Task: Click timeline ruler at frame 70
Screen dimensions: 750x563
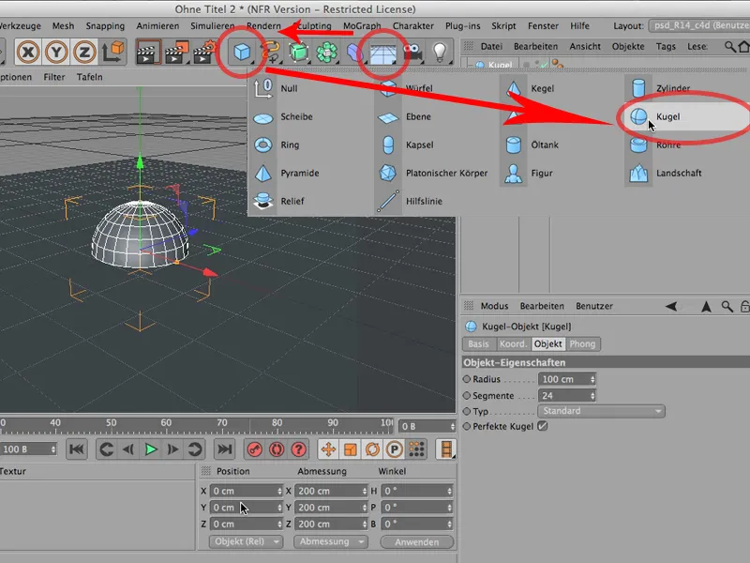Action: (x=222, y=423)
